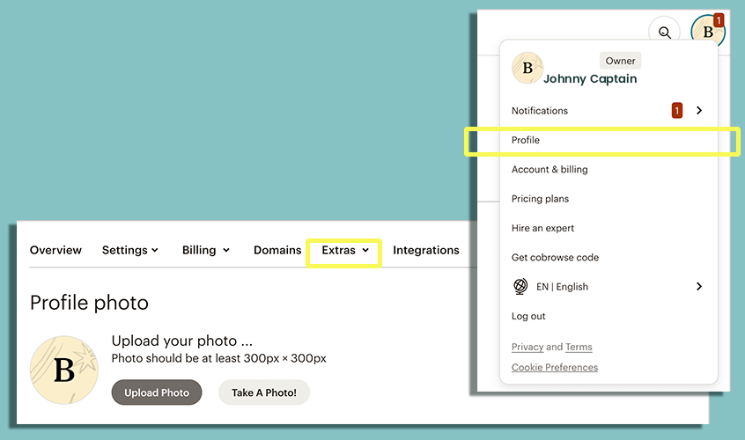Go to the Integrations tab
745x440 pixels.
click(x=425, y=250)
